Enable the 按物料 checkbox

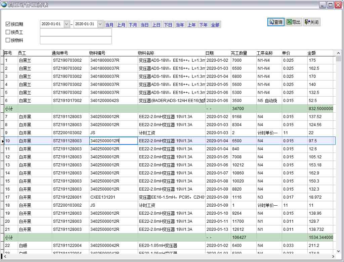[8, 40]
